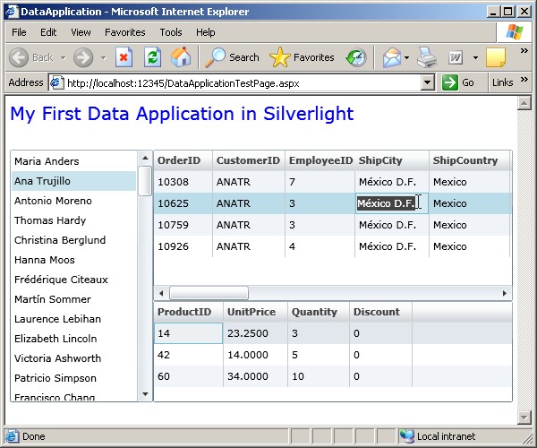This screenshot has width=537, height=448.
Task: Click the ShipCity edit box for order 10625
Action: tap(392, 203)
